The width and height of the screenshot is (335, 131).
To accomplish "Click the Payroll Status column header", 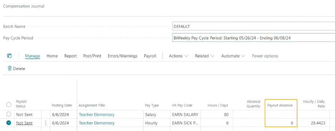I will (21, 104).
